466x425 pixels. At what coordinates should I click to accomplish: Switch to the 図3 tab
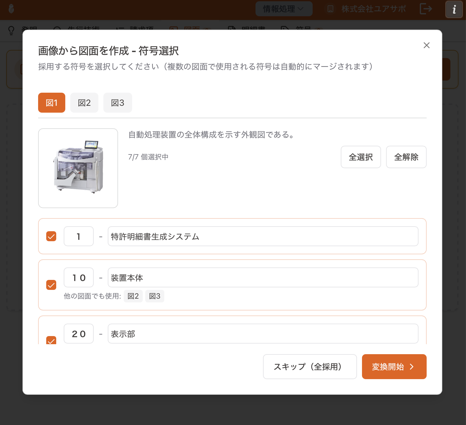pyautogui.click(x=117, y=103)
